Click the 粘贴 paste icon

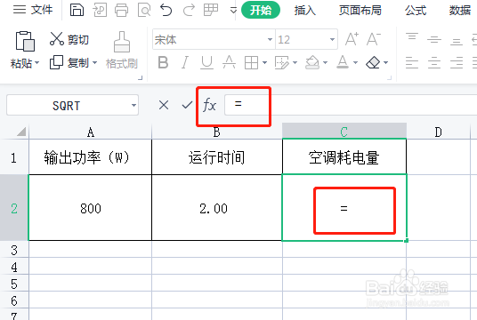25,41
